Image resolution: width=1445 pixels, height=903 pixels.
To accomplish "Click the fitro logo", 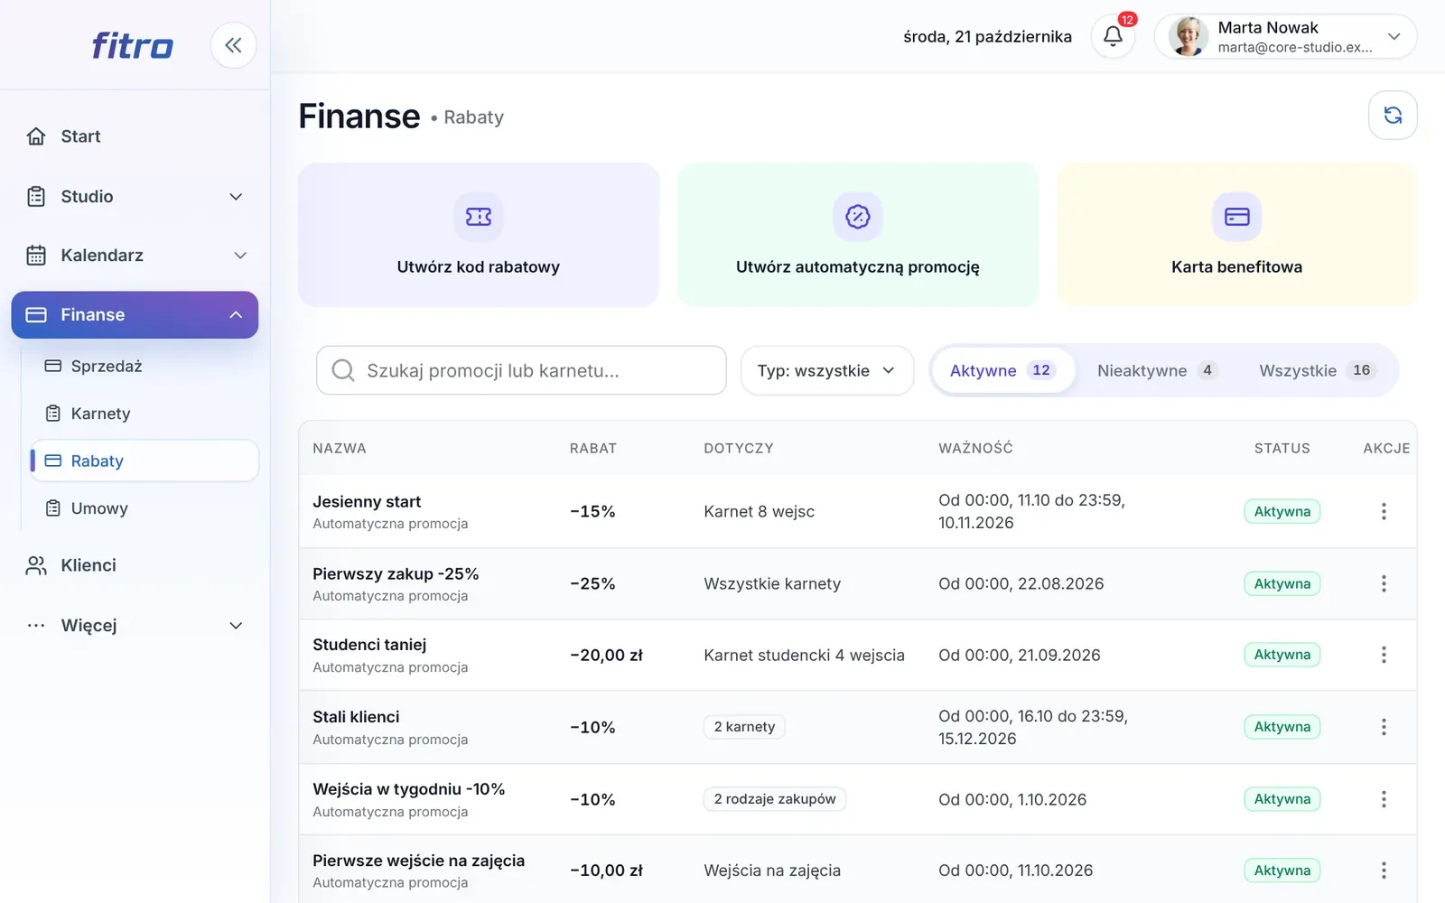I will [132, 45].
